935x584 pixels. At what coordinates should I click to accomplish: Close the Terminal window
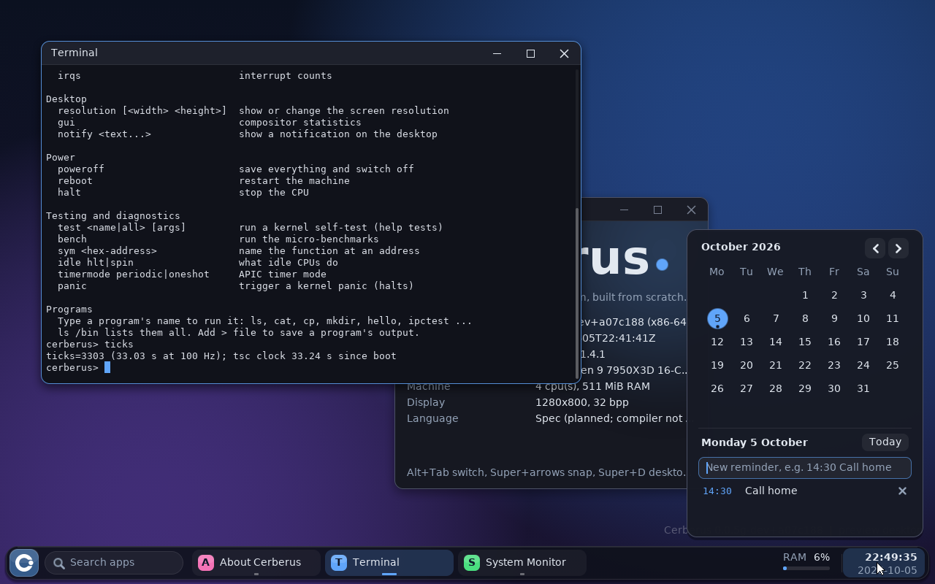coord(564,53)
